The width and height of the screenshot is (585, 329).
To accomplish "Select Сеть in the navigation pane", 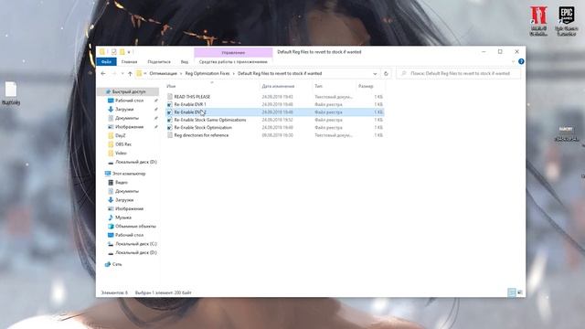I will click(x=116, y=264).
